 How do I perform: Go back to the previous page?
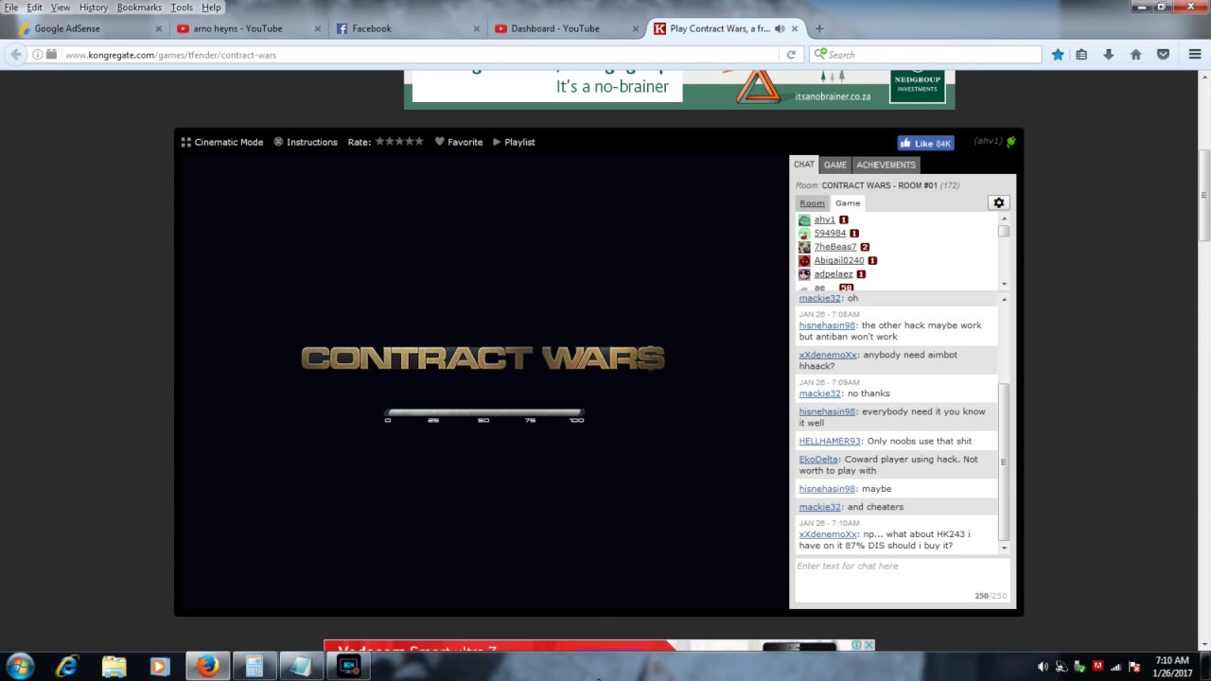[x=16, y=55]
